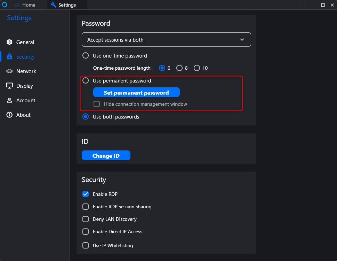Image resolution: width=337 pixels, height=261 pixels.
Task: Open the Accept sessions via both dropdown
Action: pyautogui.click(x=166, y=40)
